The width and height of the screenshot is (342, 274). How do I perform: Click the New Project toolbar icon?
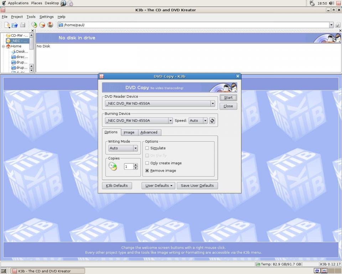(7, 25)
